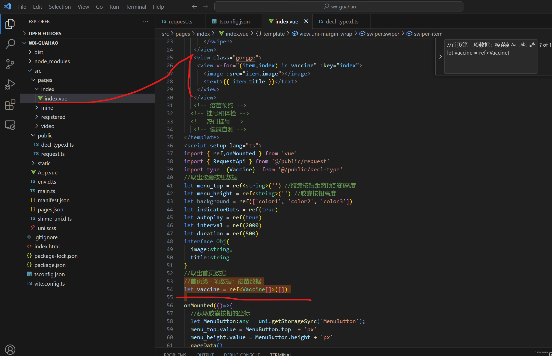The width and height of the screenshot is (552, 356).
Task: Open package.json in the file tree
Action: click(x=50, y=265)
